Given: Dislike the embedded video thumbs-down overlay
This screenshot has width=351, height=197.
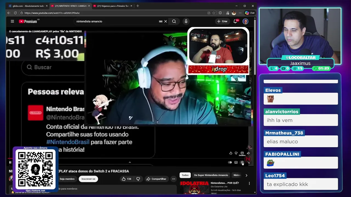Looking at the screenshot, I should pyautogui.click(x=236, y=153).
